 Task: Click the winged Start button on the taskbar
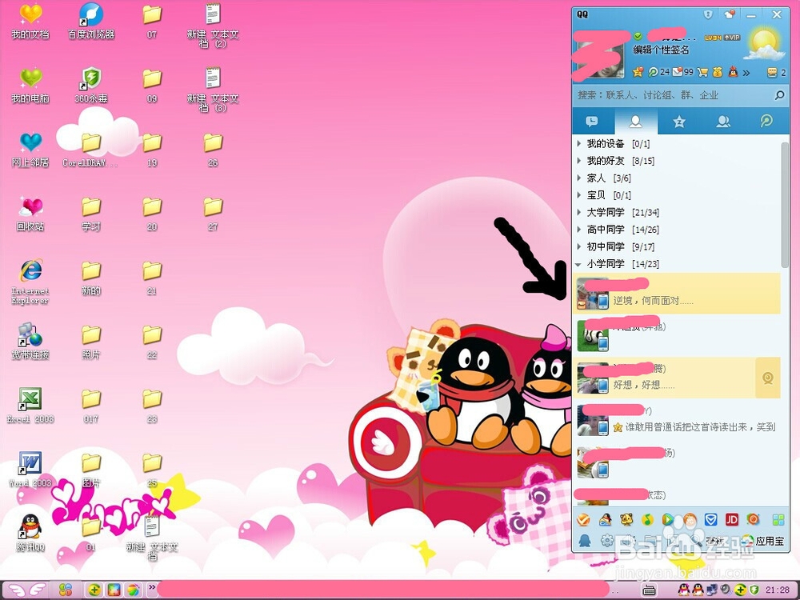[x=27, y=590]
